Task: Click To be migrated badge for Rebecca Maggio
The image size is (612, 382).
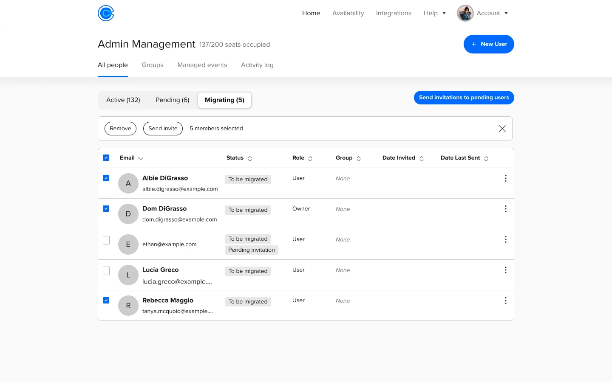Action: (x=248, y=302)
